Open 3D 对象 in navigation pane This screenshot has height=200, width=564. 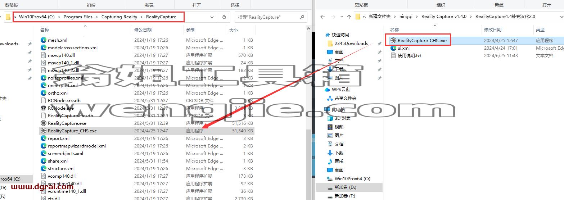coord(342,118)
